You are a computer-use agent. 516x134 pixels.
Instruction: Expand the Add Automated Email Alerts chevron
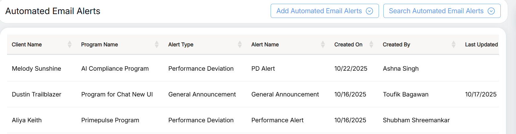coord(369,11)
